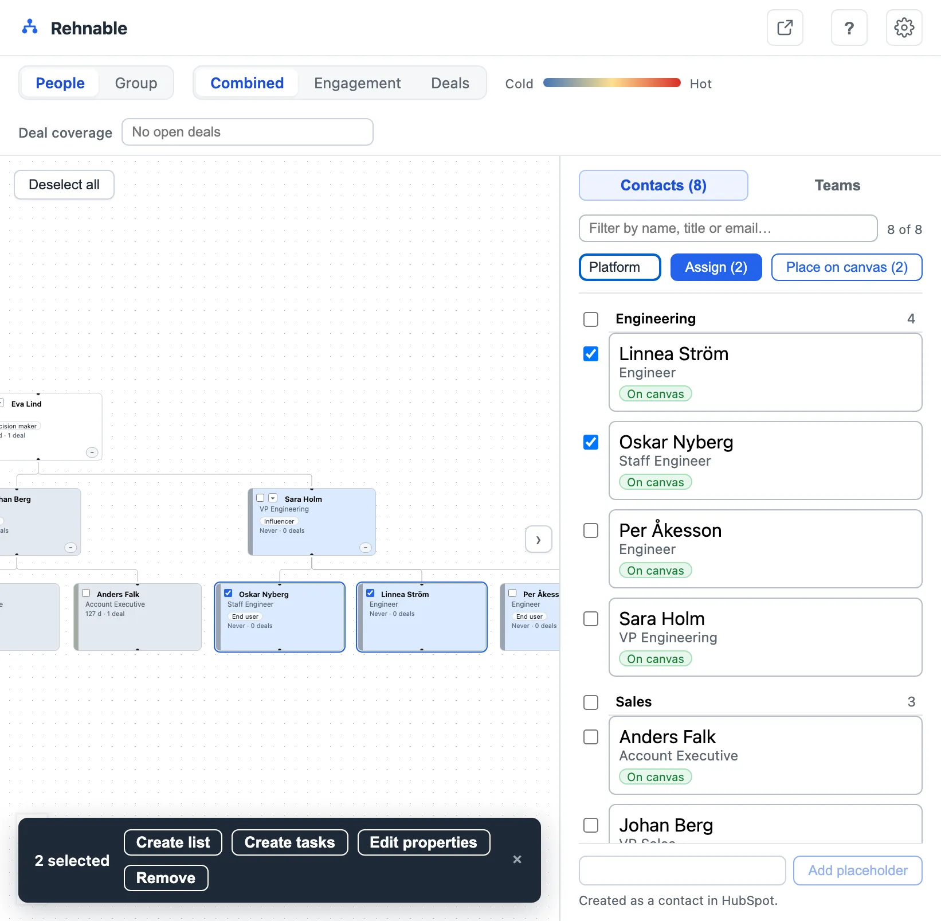The image size is (941, 921).
Task: Check Anders Falk in contacts list
Action: [x=591, y=737]
